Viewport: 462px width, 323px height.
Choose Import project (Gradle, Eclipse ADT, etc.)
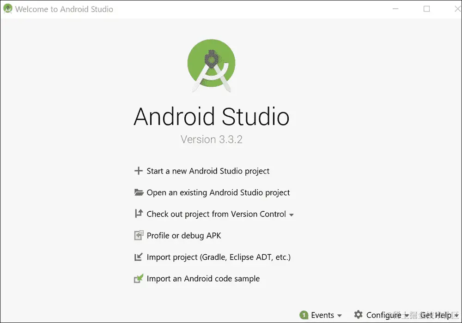(219, 257)
